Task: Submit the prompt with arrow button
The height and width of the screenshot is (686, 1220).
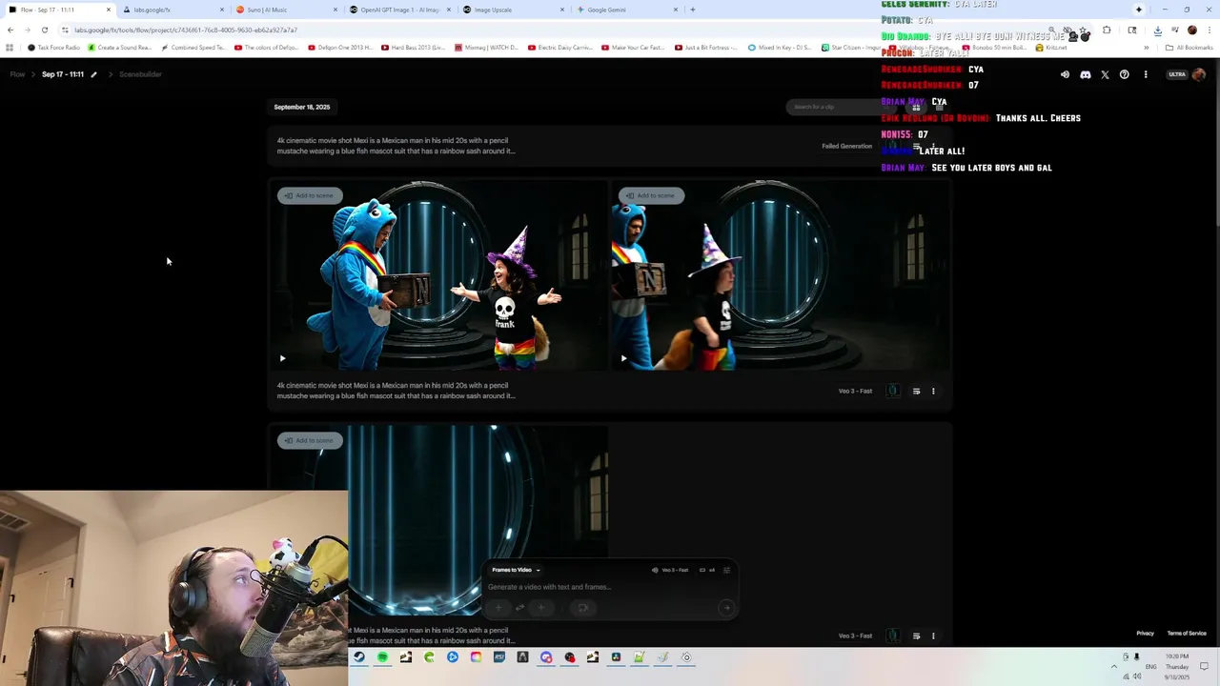Action: tap(726, 608)
